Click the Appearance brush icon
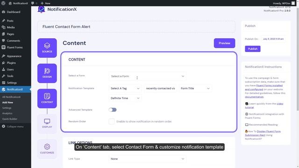Screen dimensions: 299x168 point(3,56)
